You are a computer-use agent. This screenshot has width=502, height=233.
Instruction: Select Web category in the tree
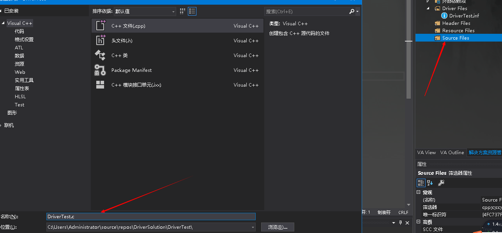coord(20,72)
